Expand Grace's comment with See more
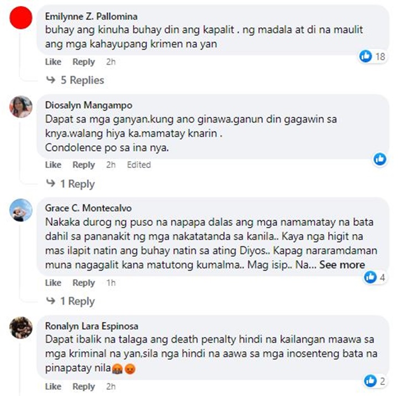The image size is (415, 396). click(342, 265)
